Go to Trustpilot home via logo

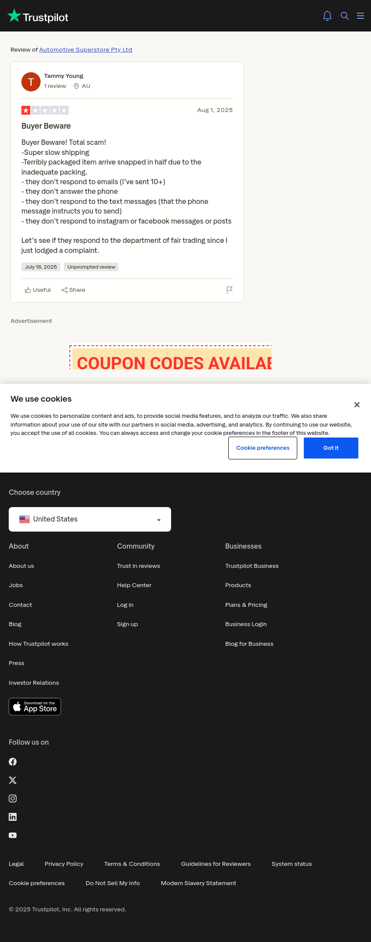click(38, 16)
